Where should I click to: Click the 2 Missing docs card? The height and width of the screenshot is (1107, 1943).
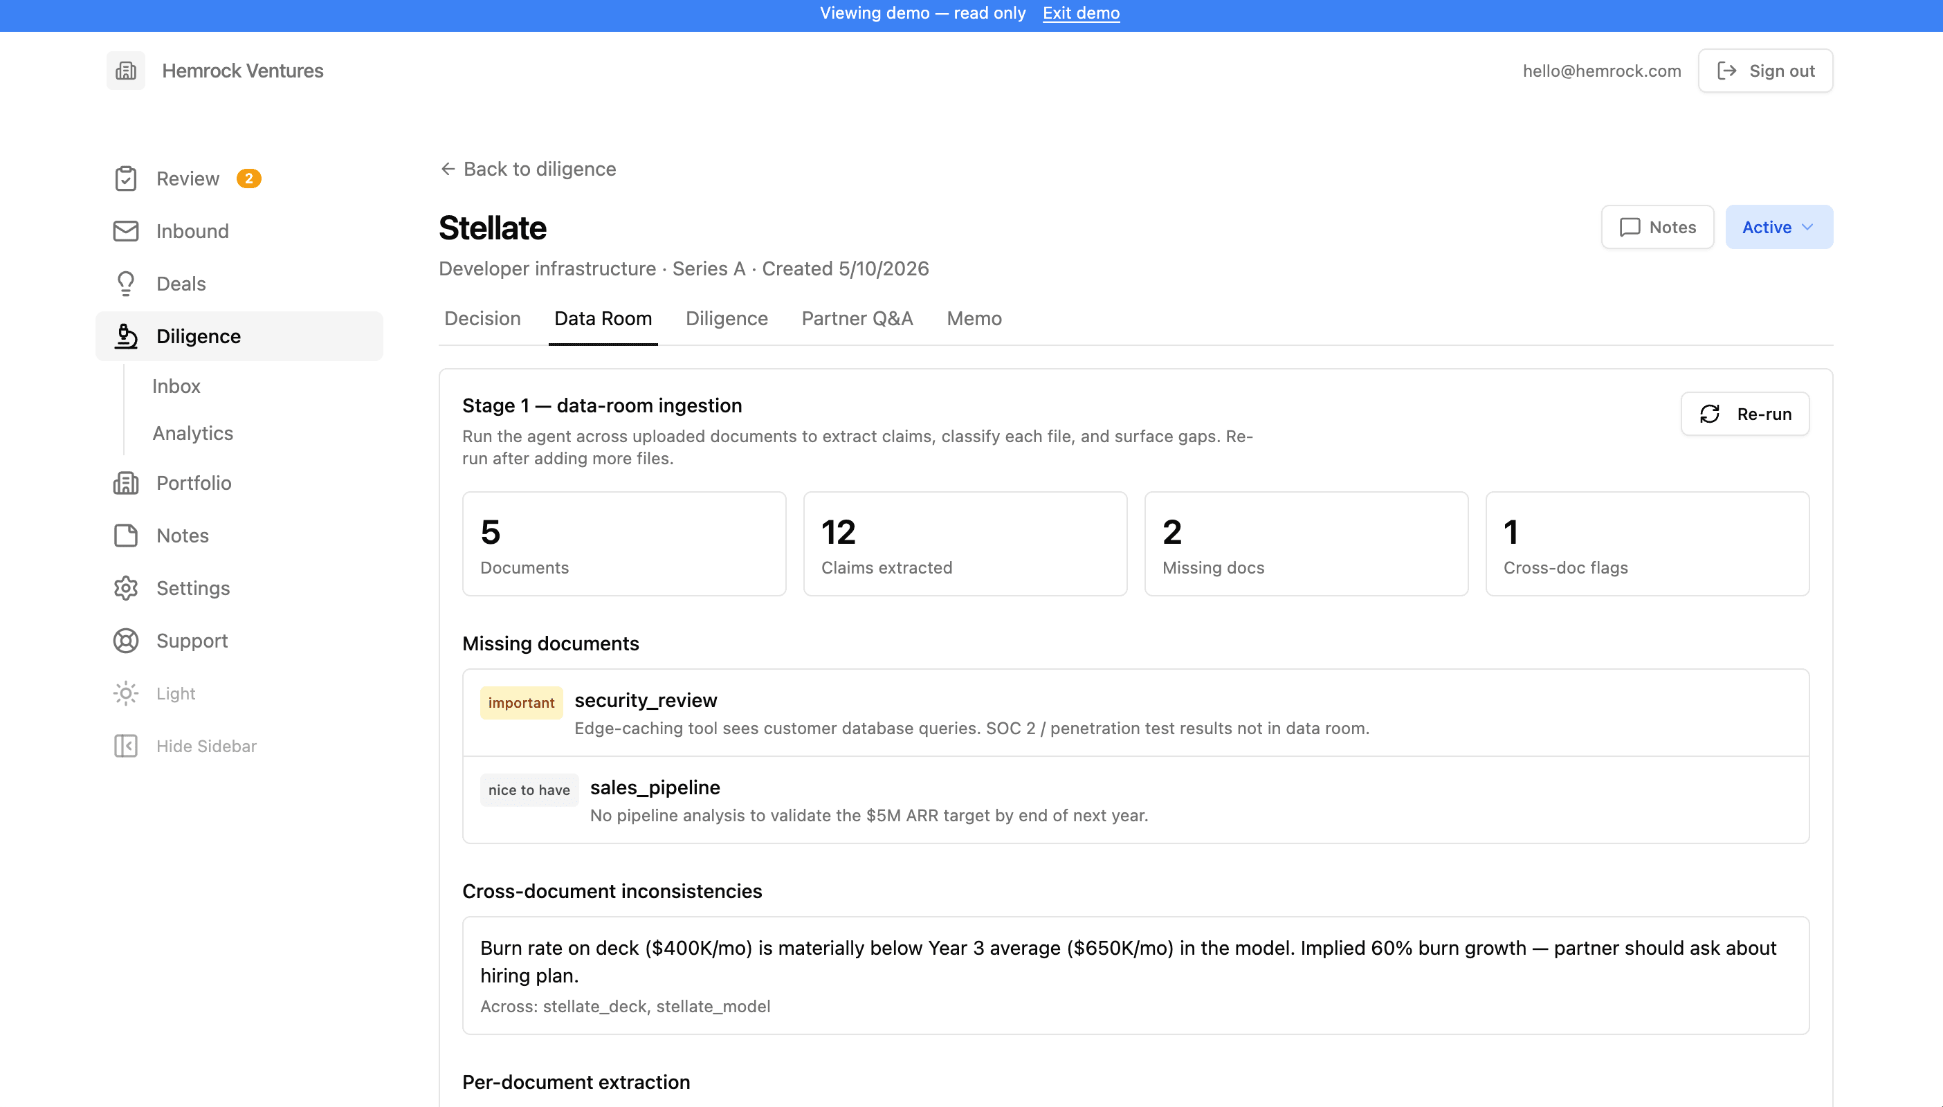click(x=1306, y=544)
